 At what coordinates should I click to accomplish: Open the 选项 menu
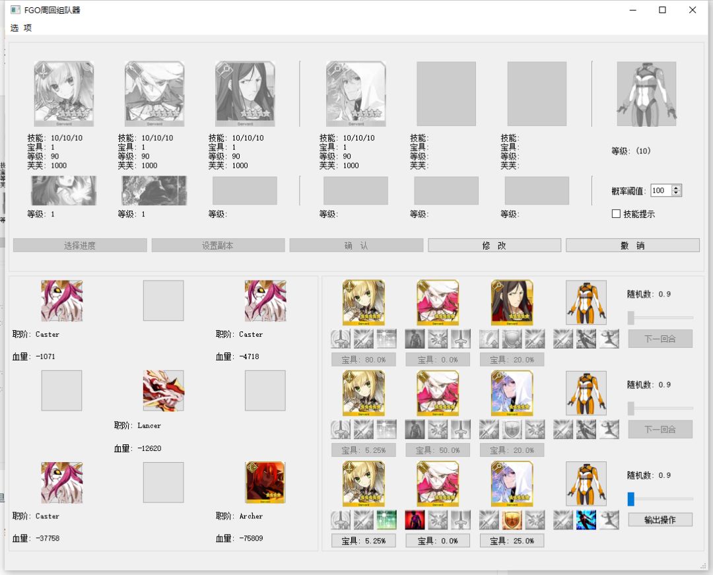(21, 28)
